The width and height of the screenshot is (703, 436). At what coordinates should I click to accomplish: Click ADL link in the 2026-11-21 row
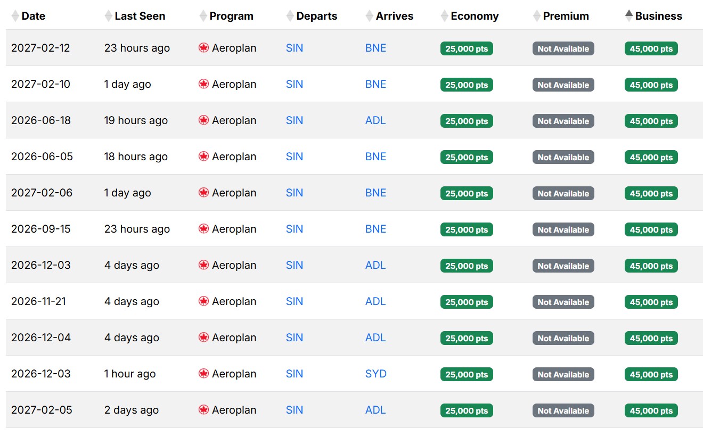(x=375, y=301)
